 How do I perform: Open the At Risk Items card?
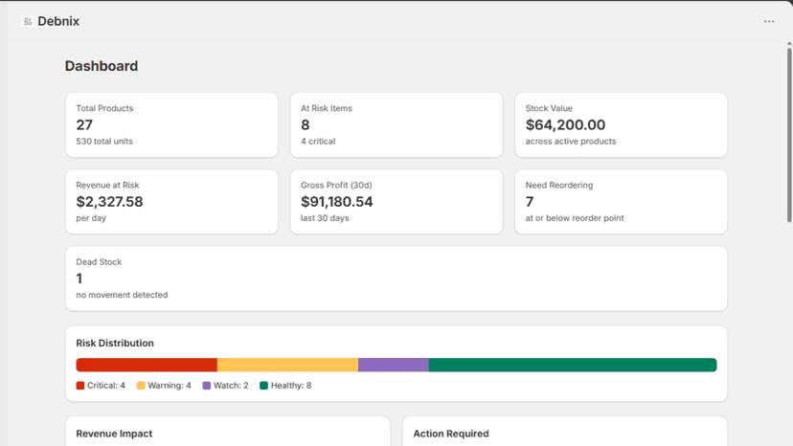pos(396,125)
